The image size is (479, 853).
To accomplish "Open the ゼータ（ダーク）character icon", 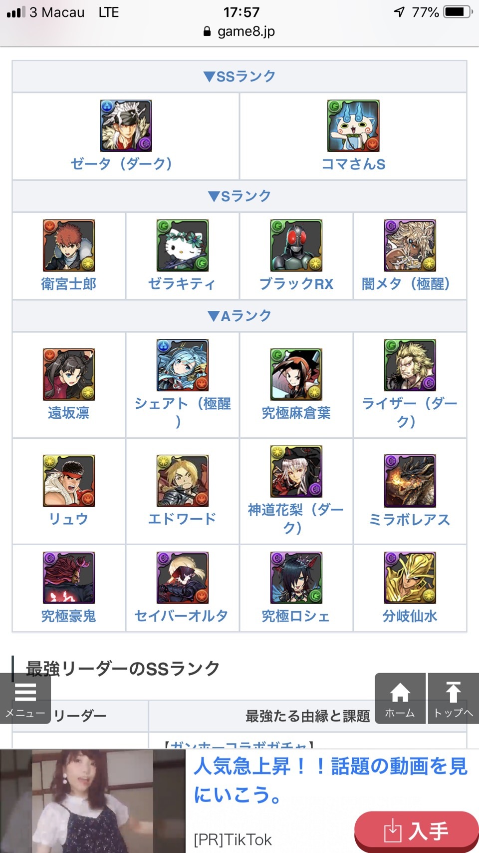I will point(126,125).
